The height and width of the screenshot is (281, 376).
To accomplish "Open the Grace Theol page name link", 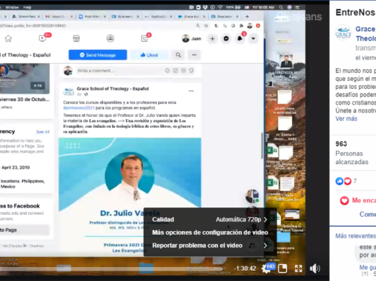I will 366,34.
